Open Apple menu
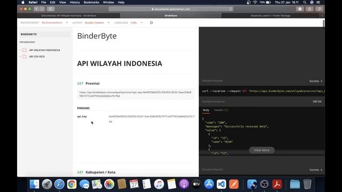This screenshot has height=192, width=342. pos(23,2)
